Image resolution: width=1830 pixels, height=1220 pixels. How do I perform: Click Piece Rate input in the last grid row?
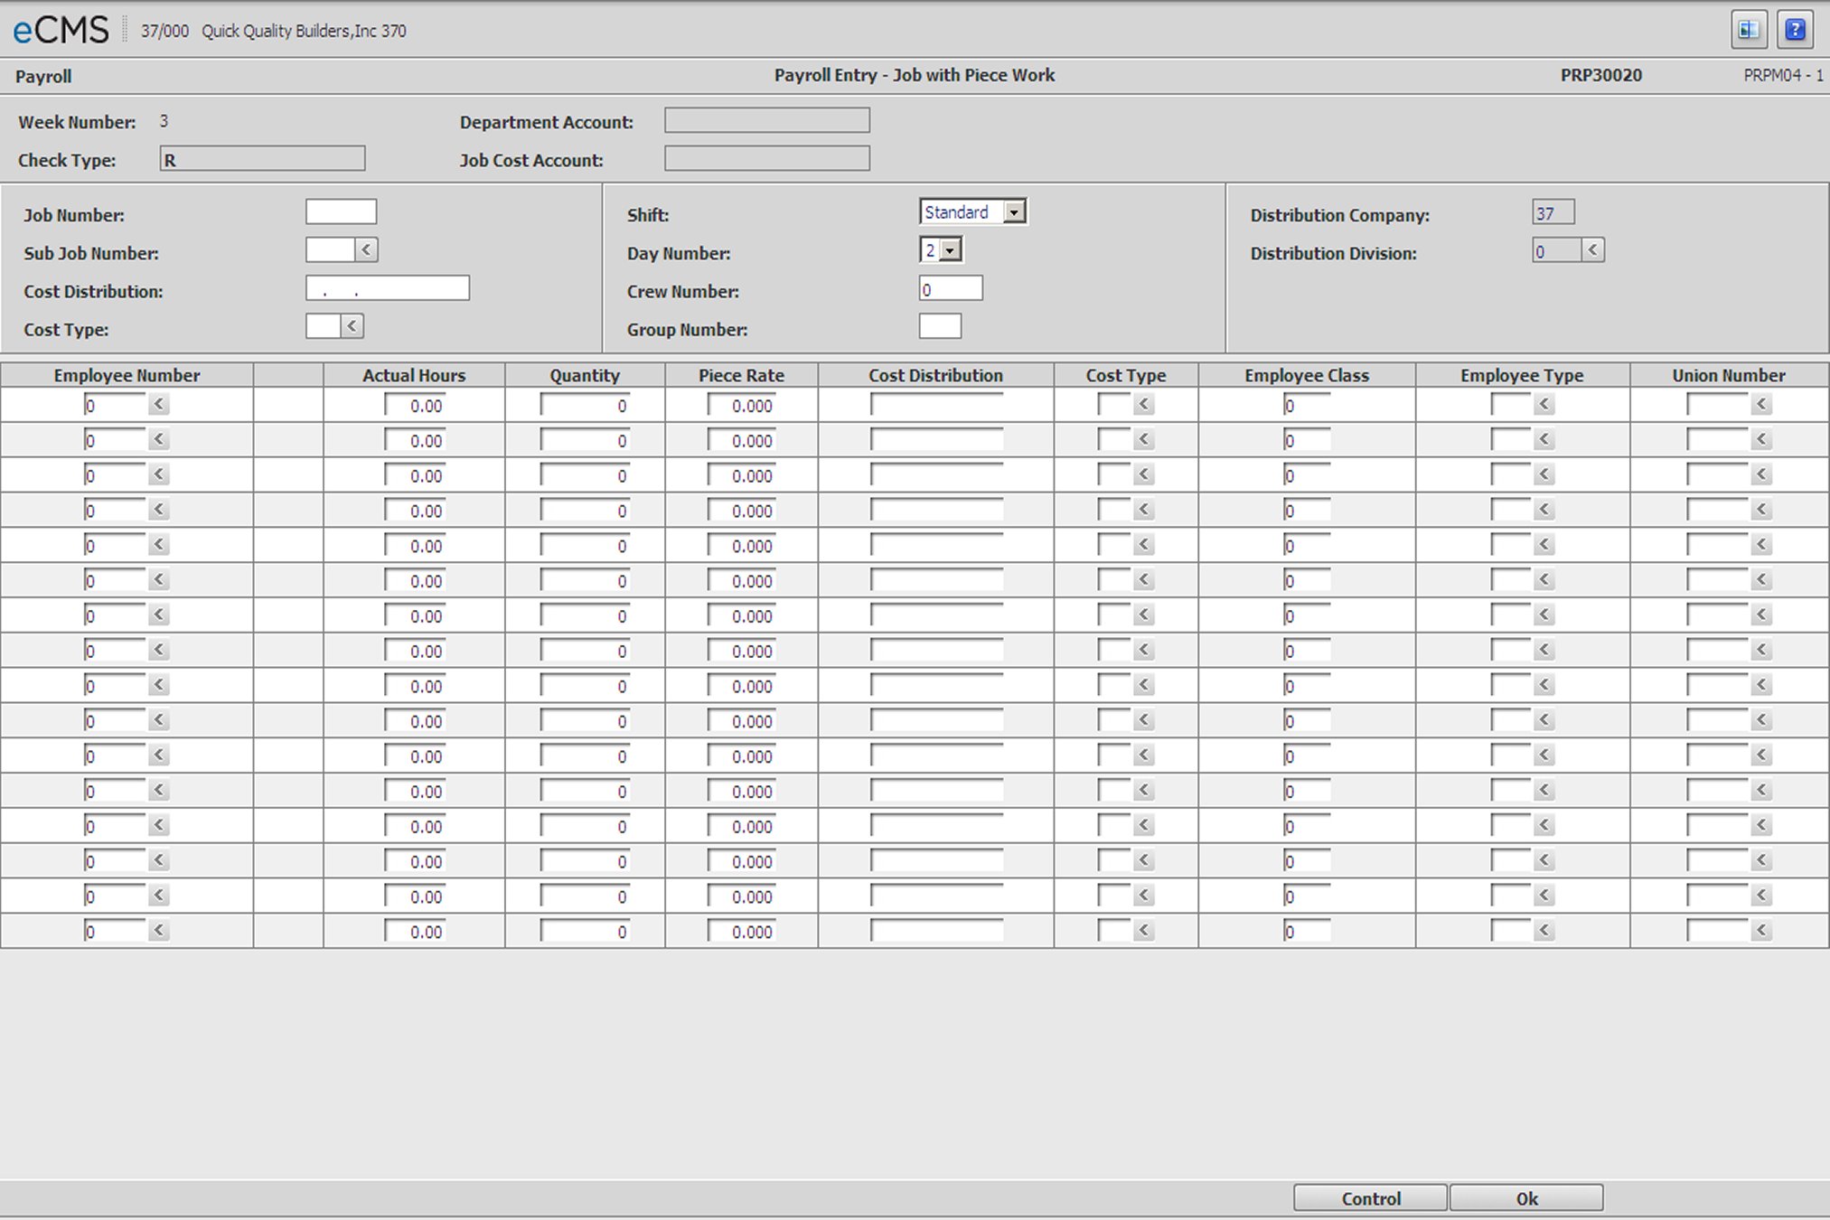[741, 931]
